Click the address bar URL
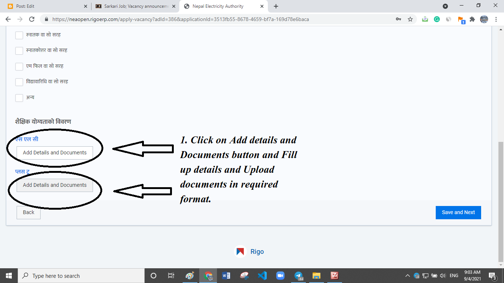This screenshot has width=504, height=283. coord(181,19)
